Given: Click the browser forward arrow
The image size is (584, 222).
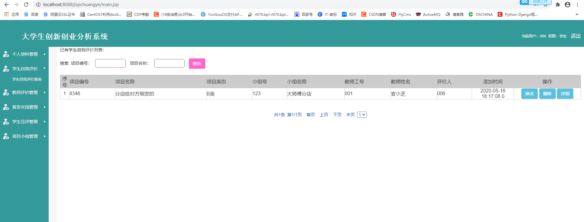Looking at the screenshot, I should (16, 5).
